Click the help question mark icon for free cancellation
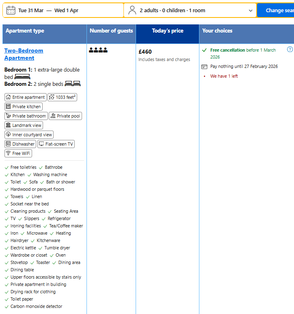 (x=290, y=49)
